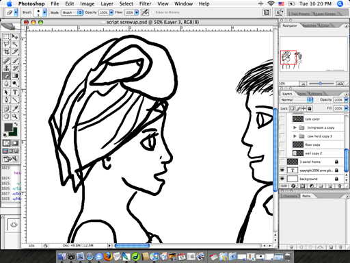Expand the cow herd copy 3 group
The width and height of the screenshot is (350, 263).
295,136
